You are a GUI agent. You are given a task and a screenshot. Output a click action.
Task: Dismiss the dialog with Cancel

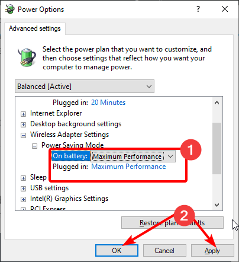pyautogui.click(x=164, y=251)
